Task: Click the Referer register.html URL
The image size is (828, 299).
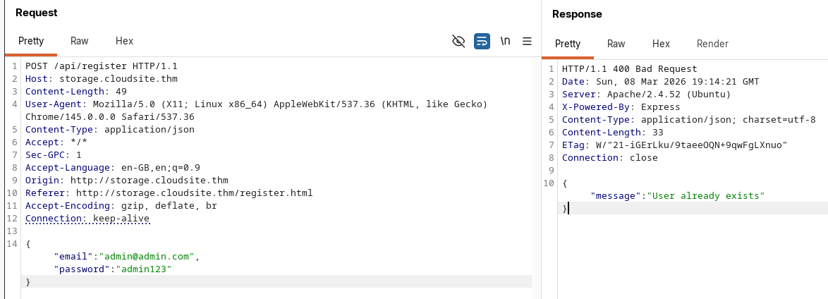Action: 194,193
